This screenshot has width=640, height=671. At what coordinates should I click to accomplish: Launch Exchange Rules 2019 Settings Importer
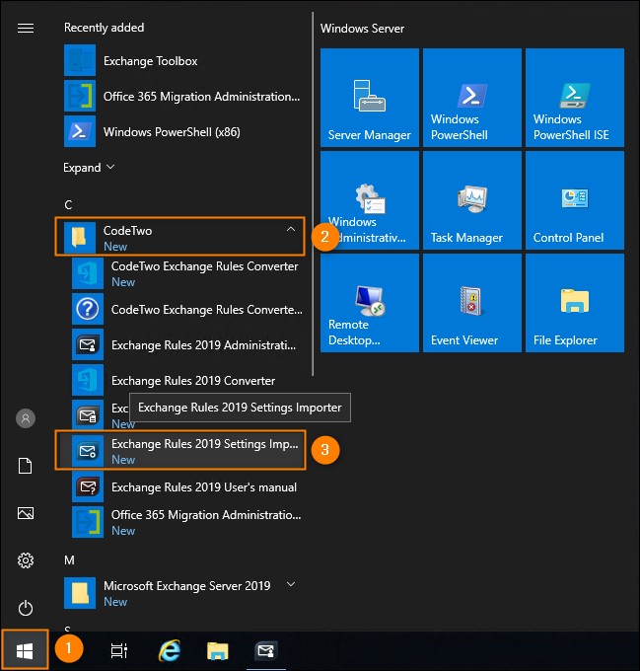tap(180, 451)
